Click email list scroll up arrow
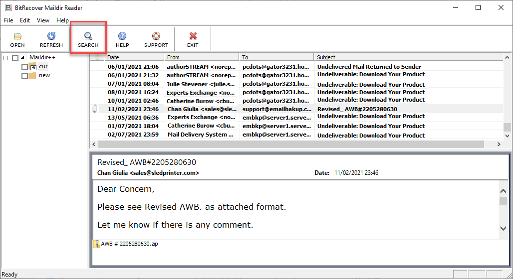Screen dimensions: 513x279 click(507, 57)
